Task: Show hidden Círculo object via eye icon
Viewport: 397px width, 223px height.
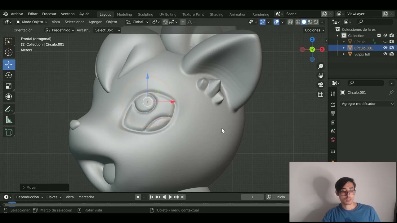Action: point(385,42)
